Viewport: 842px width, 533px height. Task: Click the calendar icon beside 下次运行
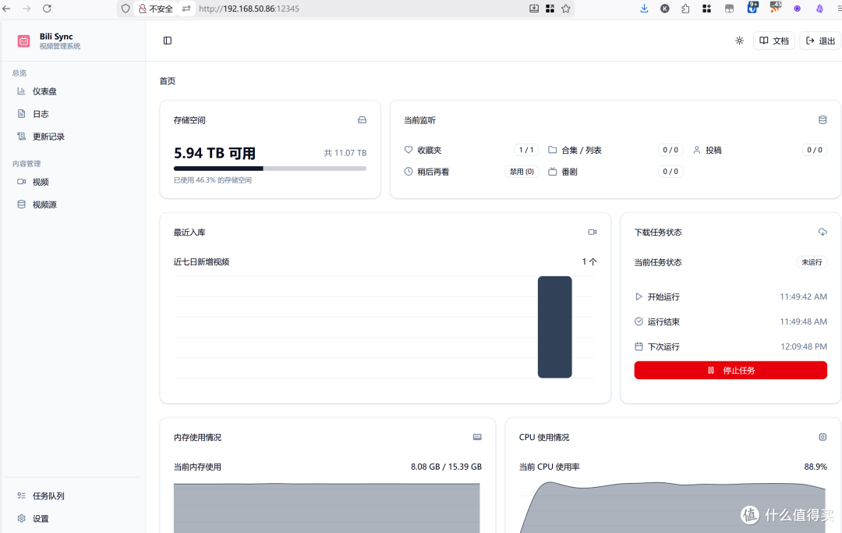[639, 346]
